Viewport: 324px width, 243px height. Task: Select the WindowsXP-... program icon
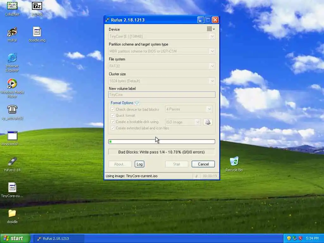(x=12, y=139)
